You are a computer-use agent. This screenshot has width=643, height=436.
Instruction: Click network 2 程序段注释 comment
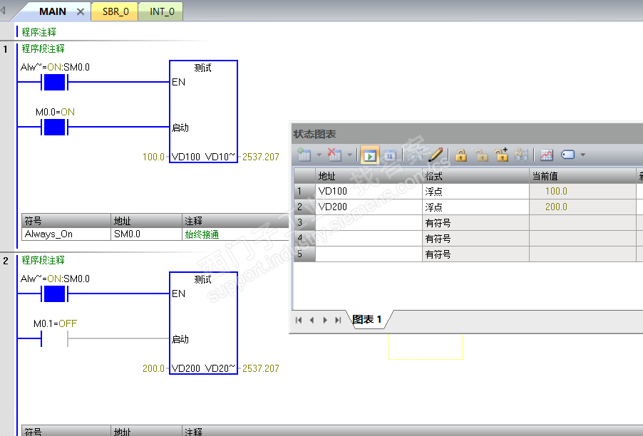pyautogui.click(x=43, y=260)
